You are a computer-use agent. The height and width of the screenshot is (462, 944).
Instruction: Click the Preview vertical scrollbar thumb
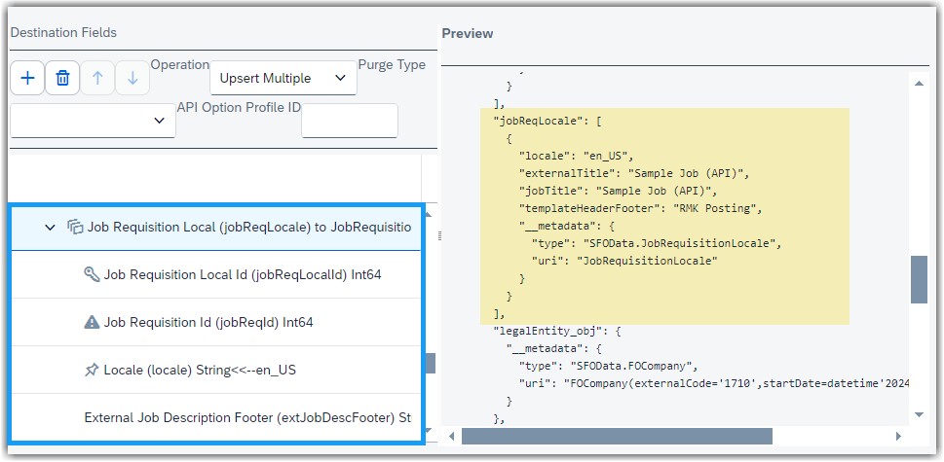(x=919, y=279)
